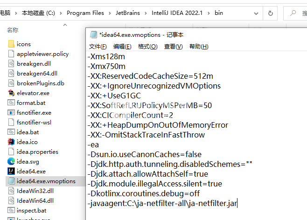Click the -javaagent ja-netfilter.jar line
Image resolution: width=307 pixels, height=220 pixels.
tap(162, 203)
